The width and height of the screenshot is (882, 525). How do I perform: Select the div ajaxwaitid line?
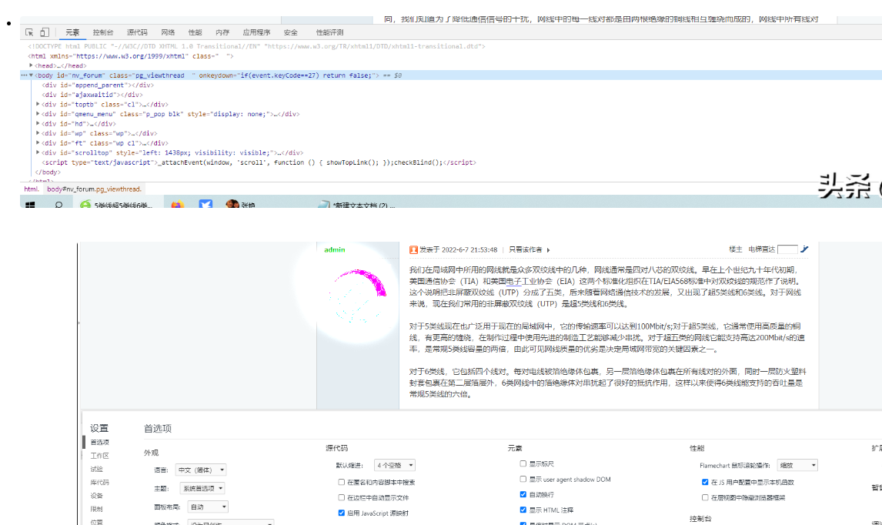(92, 95)
